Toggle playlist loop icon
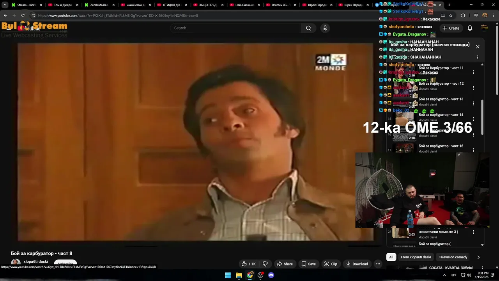 point(393,57)
